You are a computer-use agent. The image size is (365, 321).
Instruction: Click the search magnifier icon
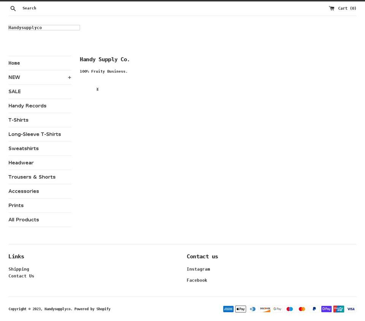tap(13, 8)
